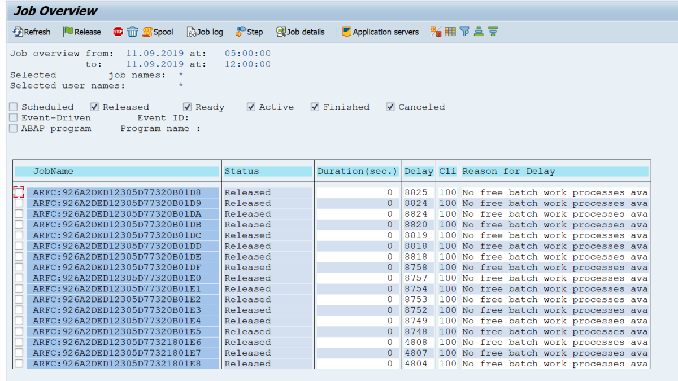This screenshot has width=678, height=381.
Task: View the Job log
Action: [205, 32]
